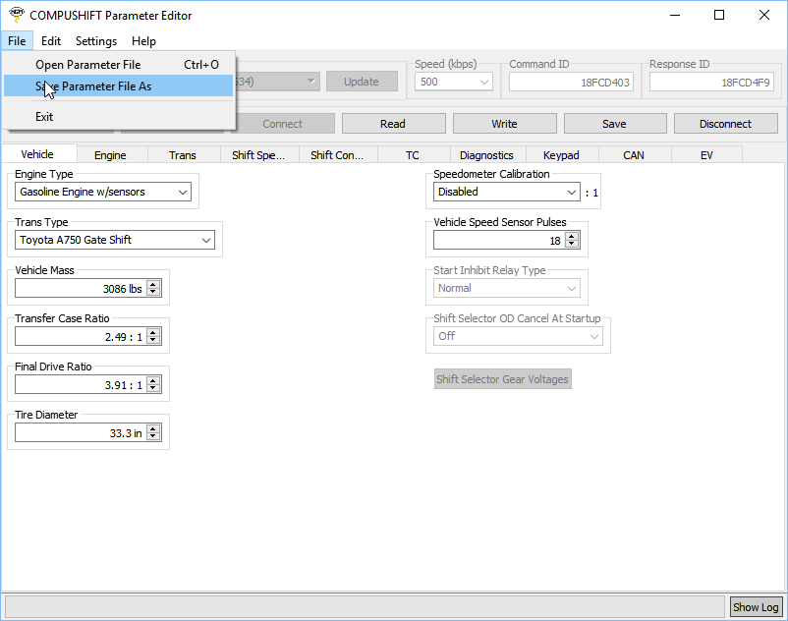Image resolution: width=788 pixels, height=621 pixels.
Task: Click the Vehicle Speed Sensor Pulses stepper
Action: coord(572,241)
